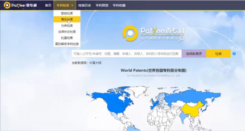Choose 高级检索 in the dropdown menu
The width and height of the screenshot is (245, 131).
(67, 20)
